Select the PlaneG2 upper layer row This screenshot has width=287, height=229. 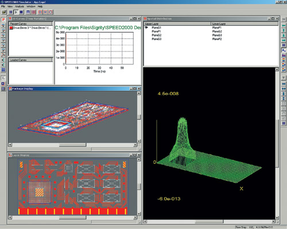157,35
